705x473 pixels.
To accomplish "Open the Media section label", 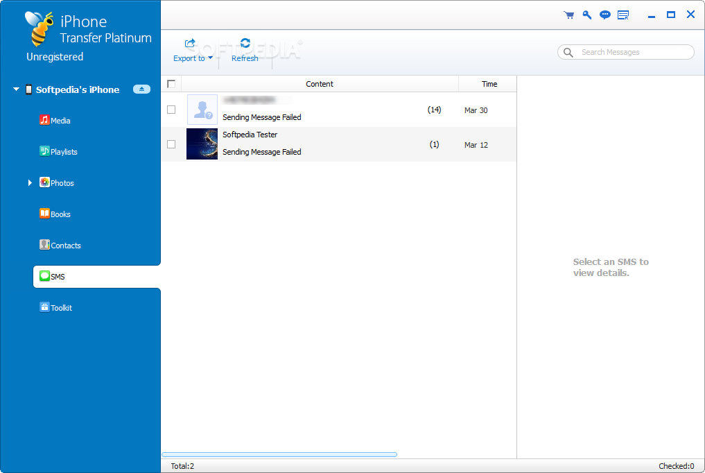I will pos(60,121).
